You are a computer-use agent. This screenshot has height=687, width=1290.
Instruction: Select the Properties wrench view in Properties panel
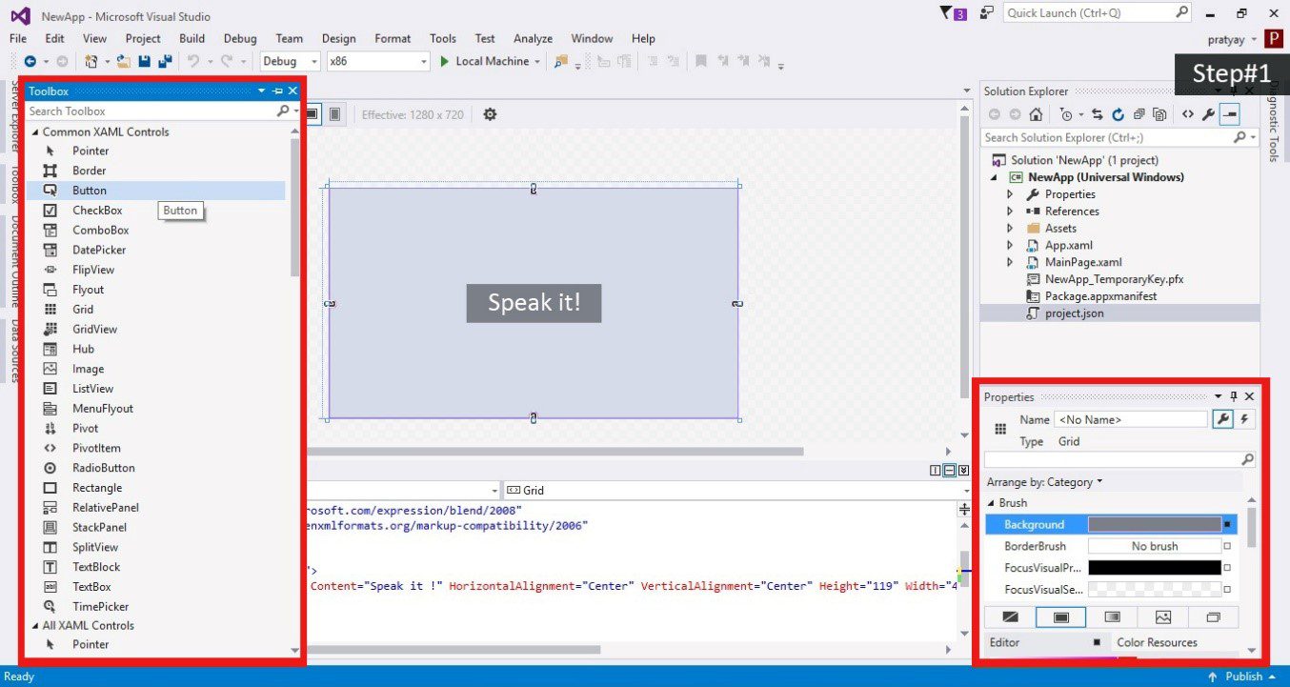[x=1222, y=419]
